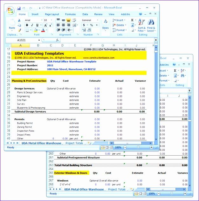This screenshot has height=201, width=199.
Task: Save the workbook from Quick Access toolbar
Action: (x=19, y=8)
